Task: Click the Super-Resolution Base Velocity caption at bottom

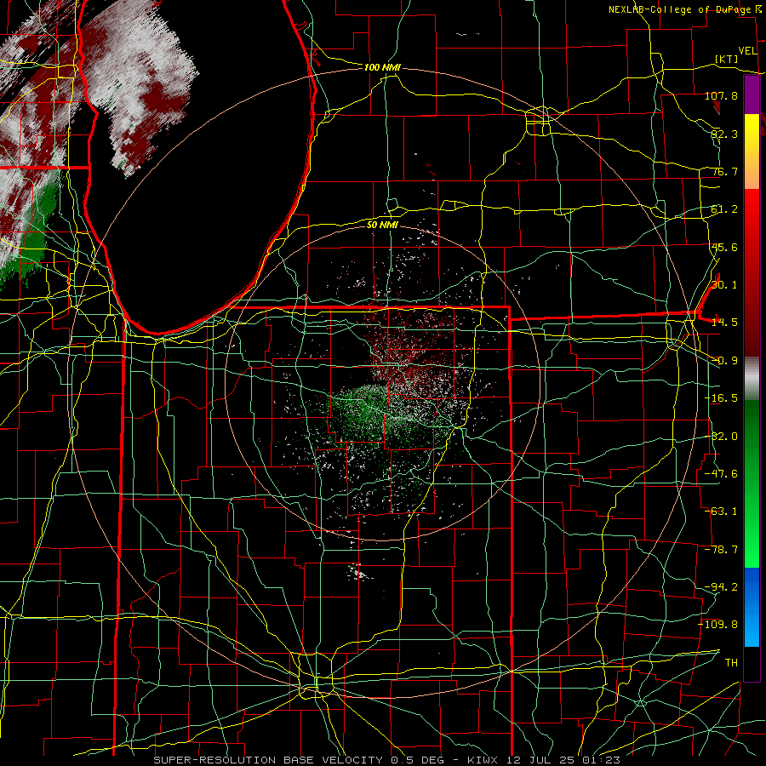Action: click(387, 760)
